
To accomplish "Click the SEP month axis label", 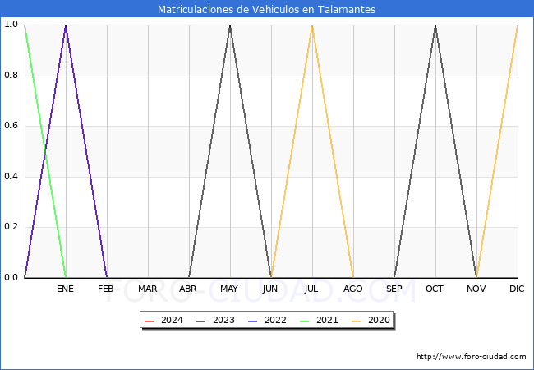I will 394,289.
